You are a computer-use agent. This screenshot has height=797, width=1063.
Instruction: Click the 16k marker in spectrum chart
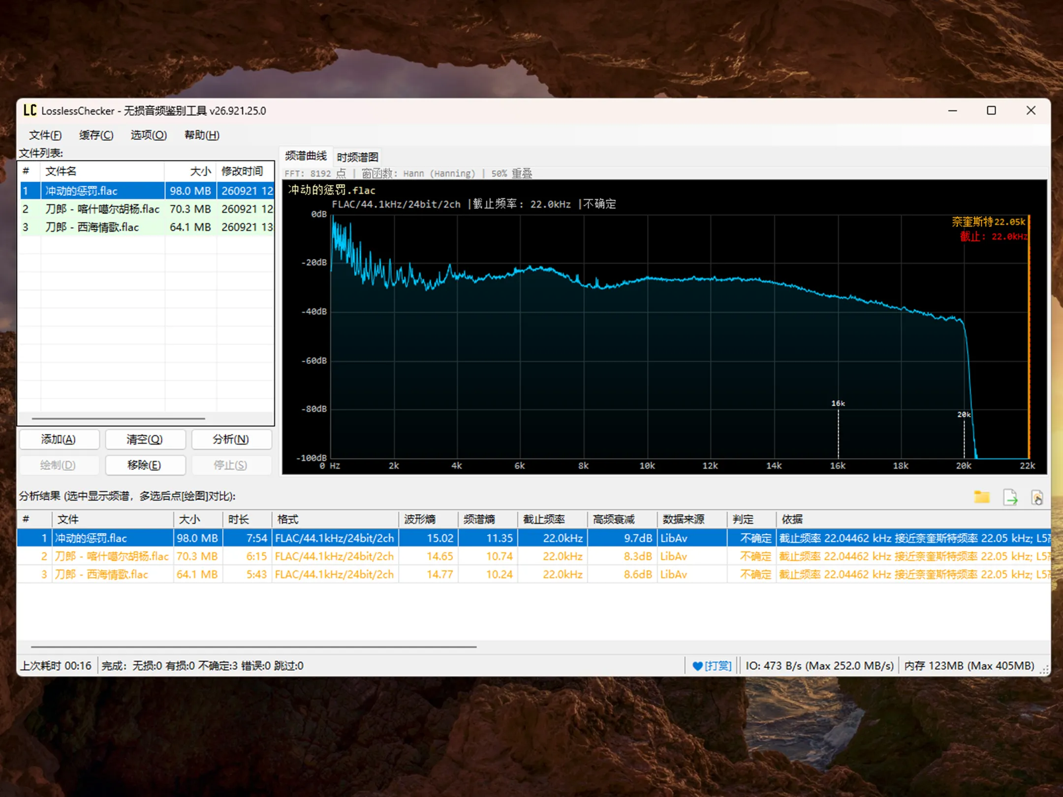pos(838,403)
